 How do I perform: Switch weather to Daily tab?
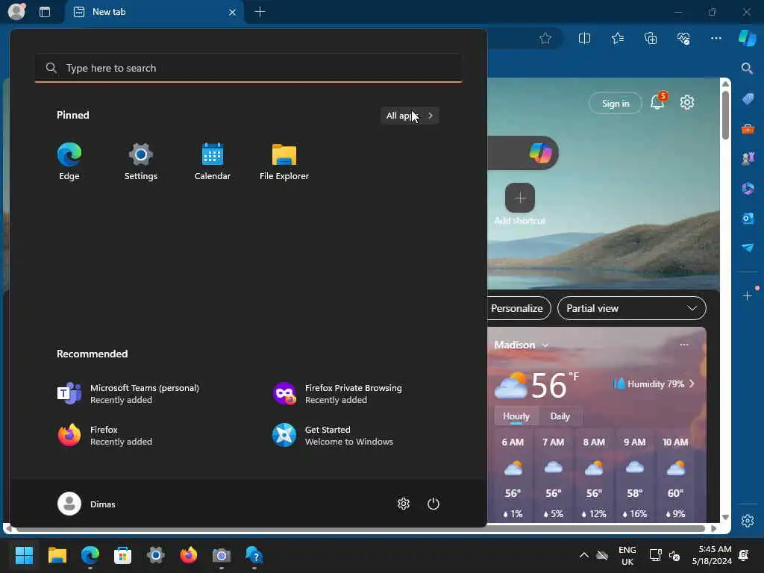560,416
